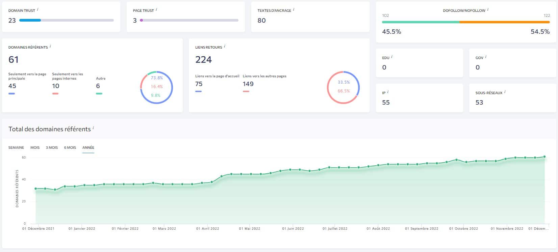Click the 01 Janvier 2022 axis label
This screenshot has height=252, width=558.
pyautogui.click(x=82, y=228)
